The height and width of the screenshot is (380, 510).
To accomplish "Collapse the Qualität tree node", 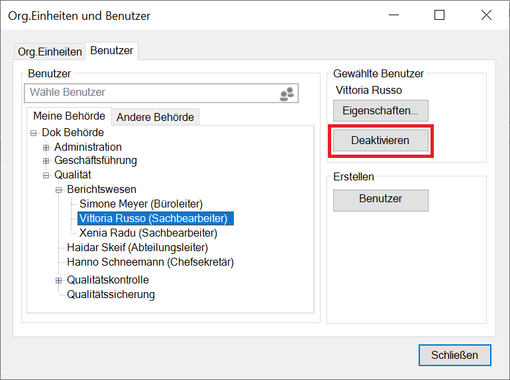I will click(x=46, y=175).
